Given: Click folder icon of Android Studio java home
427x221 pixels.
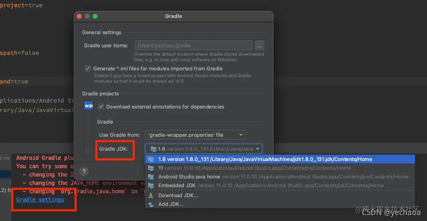Looking at the screenshot, I should tap(150, 176).
